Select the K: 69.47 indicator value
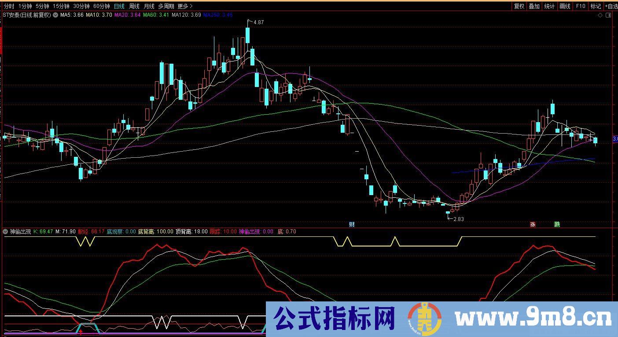The image size is (618, 337). point(43,232)
